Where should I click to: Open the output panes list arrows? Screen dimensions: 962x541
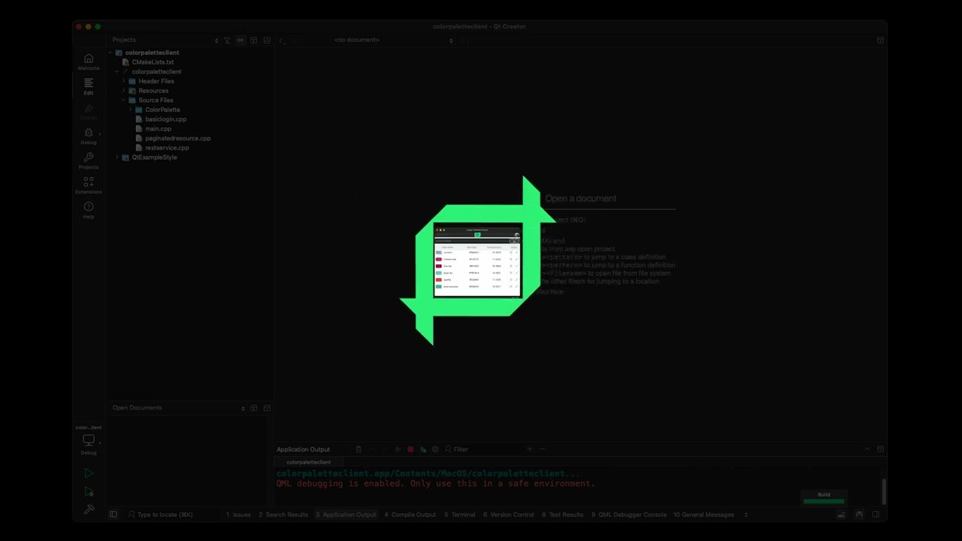(x=746, y=515)
